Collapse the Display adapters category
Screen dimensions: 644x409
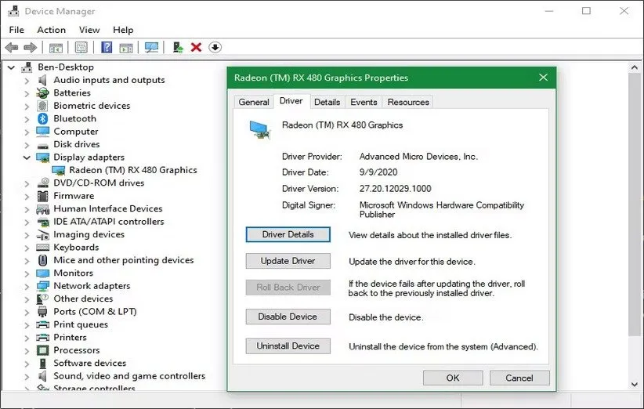[26, 157]
